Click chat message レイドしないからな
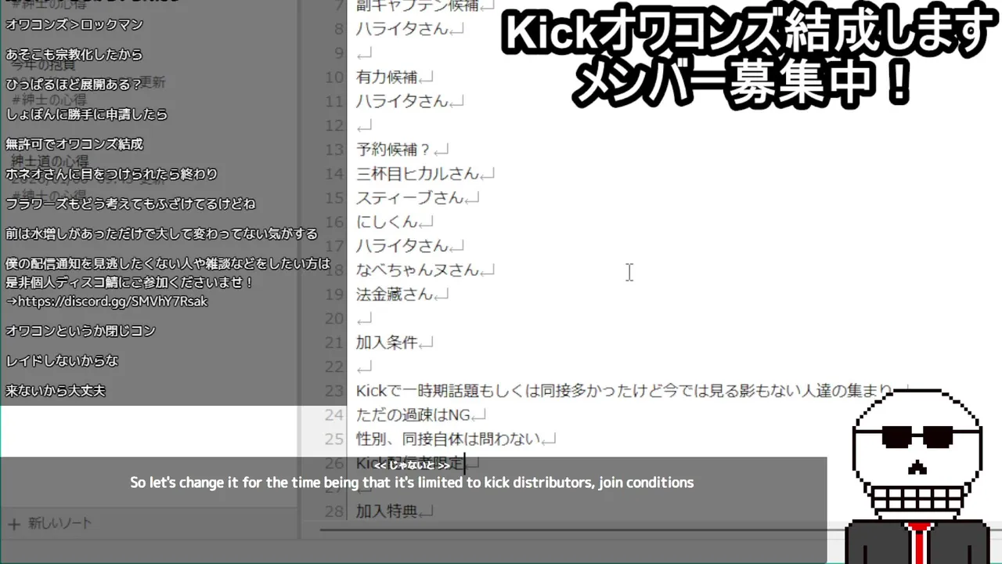The image size is (1002, 564). click(x=62, y=360)
